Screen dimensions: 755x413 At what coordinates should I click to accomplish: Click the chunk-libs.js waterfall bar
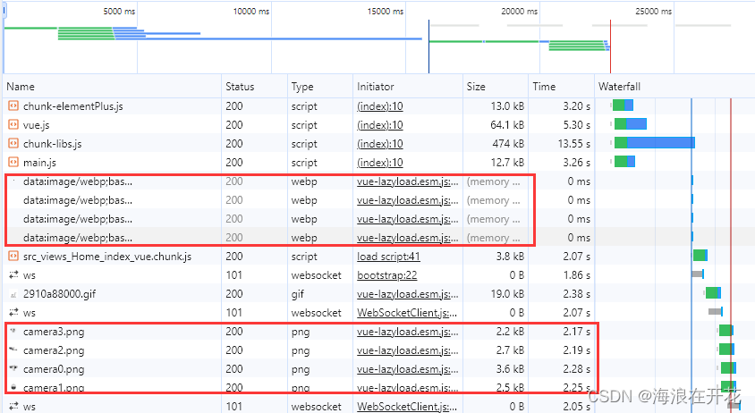pos(655,142)
